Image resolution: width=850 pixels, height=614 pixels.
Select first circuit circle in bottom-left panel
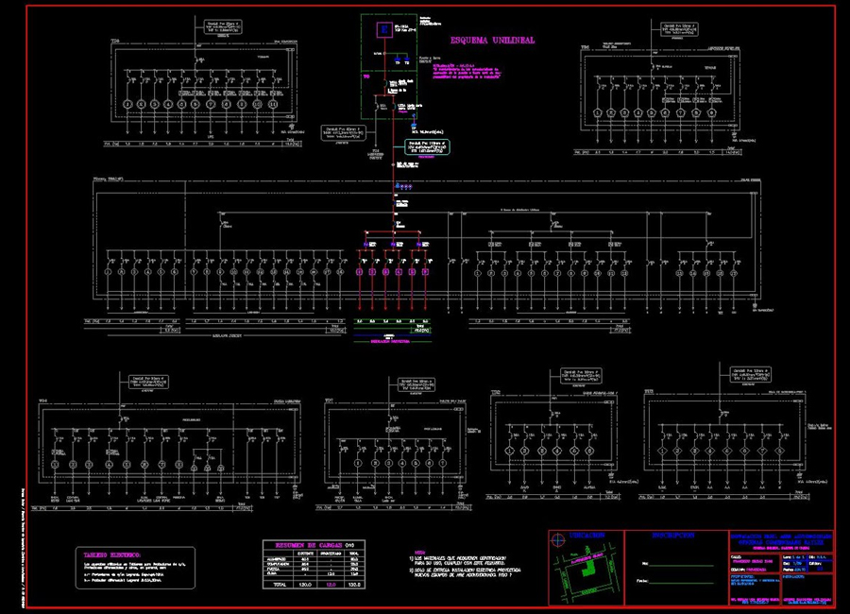56,465
